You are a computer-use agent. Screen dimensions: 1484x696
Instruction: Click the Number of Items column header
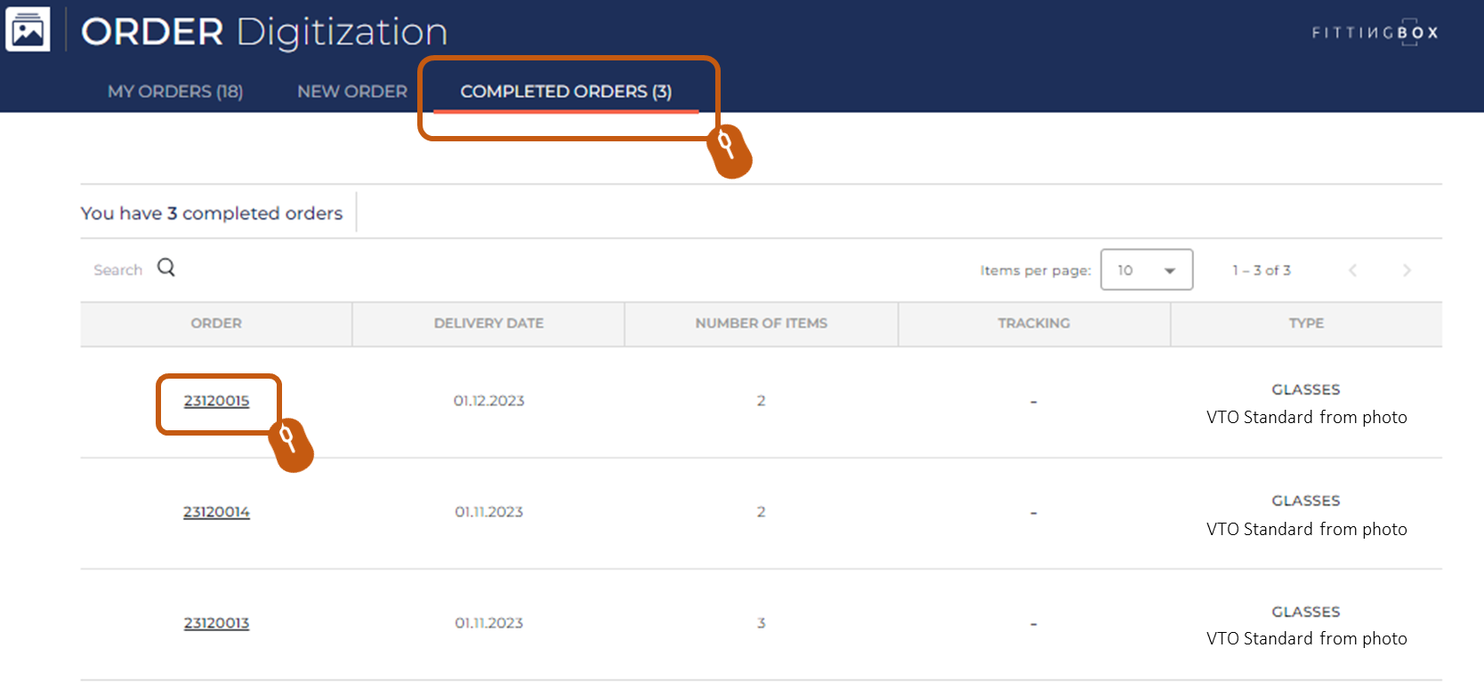pyautogui.click(x=761, y=324)
